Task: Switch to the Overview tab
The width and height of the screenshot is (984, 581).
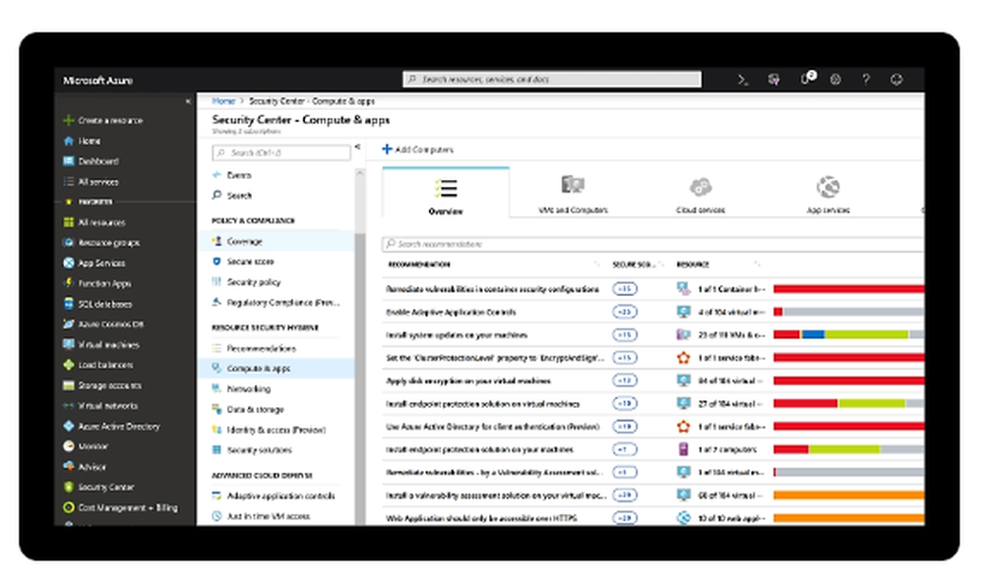Action: click(x=446, y=193)
